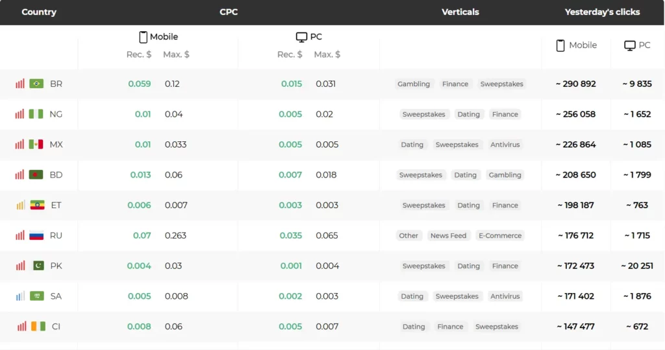Click the ~ 171 402 mobile clicks value

[x=576, y=296]
